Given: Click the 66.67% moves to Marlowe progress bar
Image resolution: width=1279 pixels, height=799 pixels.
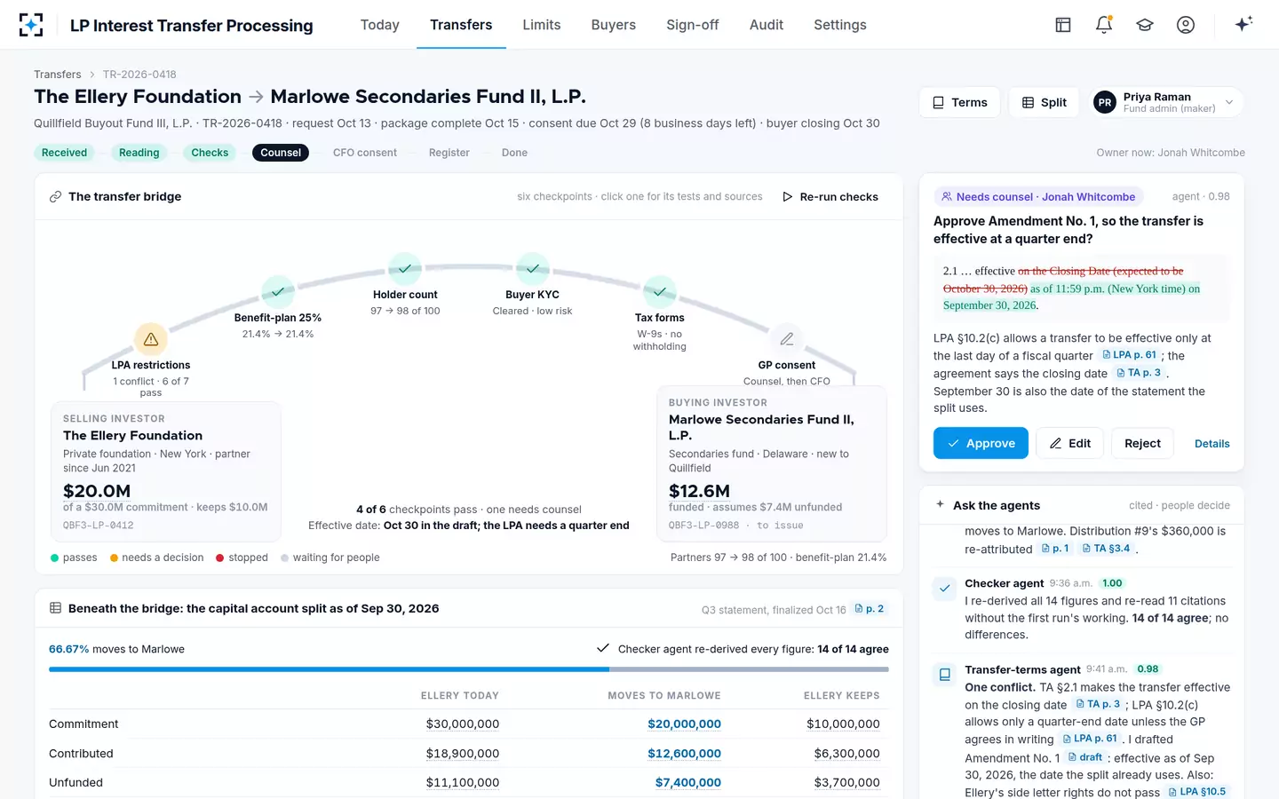Looking at the screenshot, I should [469, 668].
